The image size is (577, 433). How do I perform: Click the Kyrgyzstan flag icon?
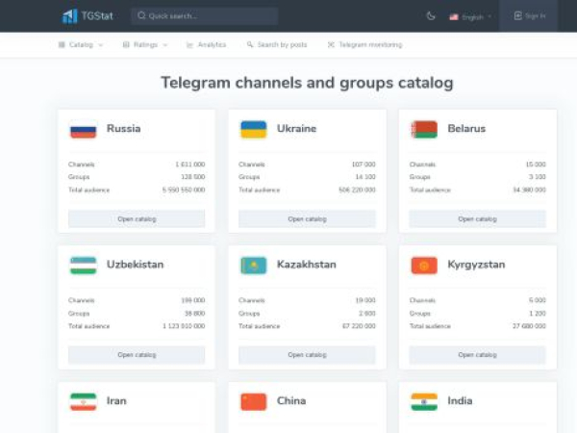click(x=424, y=266)
